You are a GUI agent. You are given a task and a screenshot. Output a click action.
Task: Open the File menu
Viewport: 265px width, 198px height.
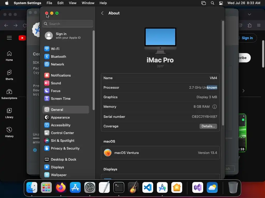[49, 3]
